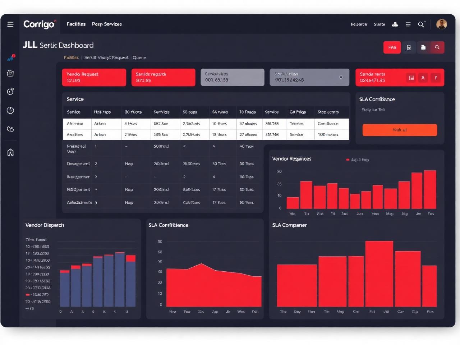Open the Senide reparck red card
The width and height of the screenshot is (460, 345).
point(164,77)
